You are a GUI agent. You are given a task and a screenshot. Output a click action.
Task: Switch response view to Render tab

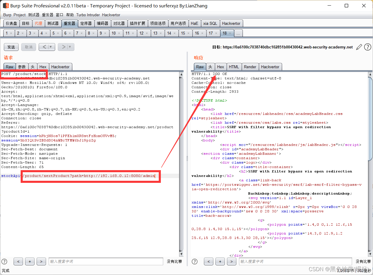coord(250,67)
